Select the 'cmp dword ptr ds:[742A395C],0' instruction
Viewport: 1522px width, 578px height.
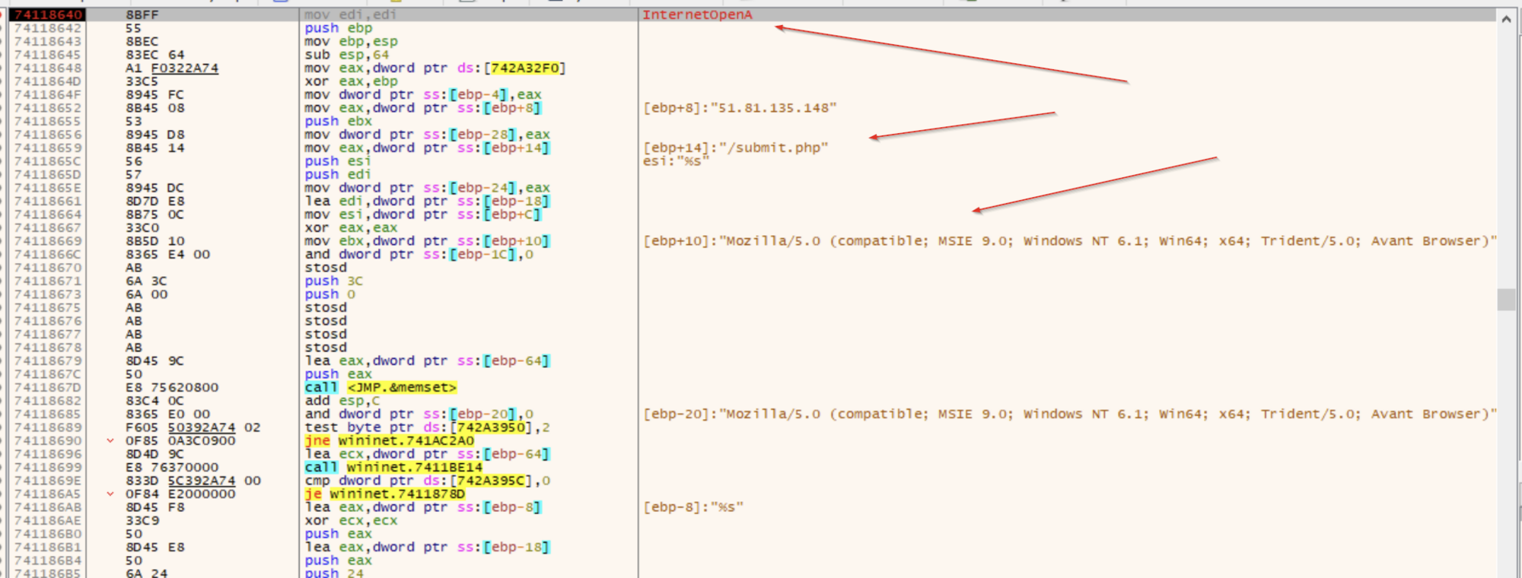point(427,481)
